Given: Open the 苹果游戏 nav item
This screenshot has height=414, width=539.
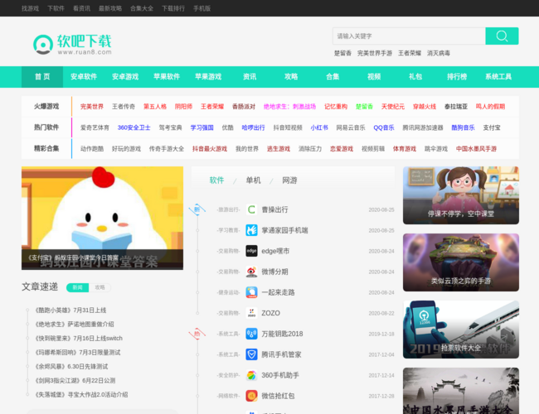Looking at the screenshot, I should 208,76.
